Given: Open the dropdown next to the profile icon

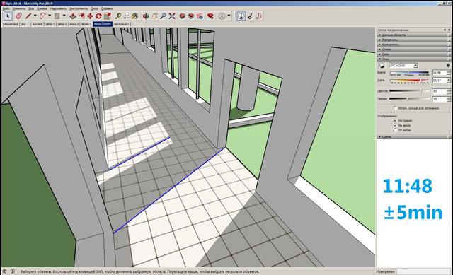Looking at the screenshot, I should [229, 16].
